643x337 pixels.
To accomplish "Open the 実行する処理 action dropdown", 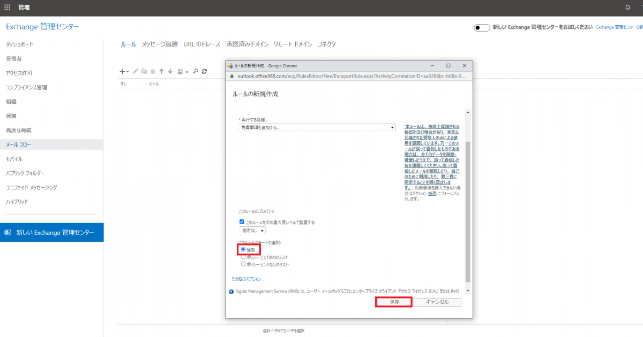I will (317, 127).
